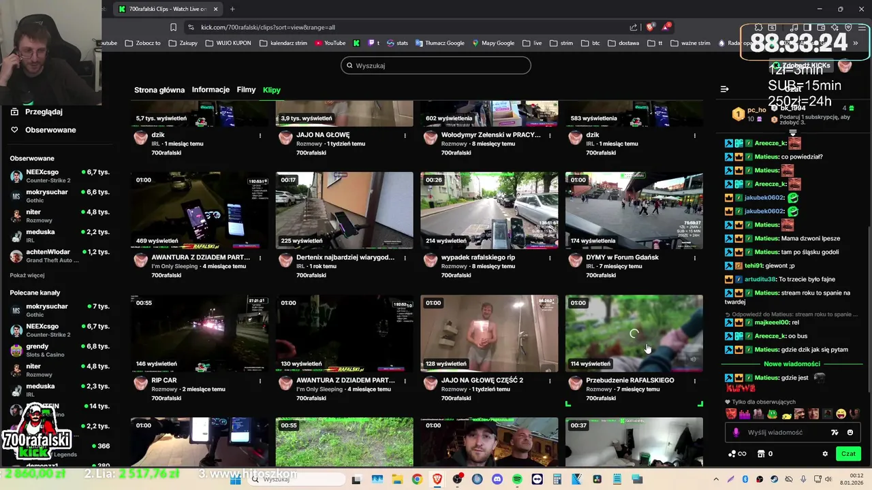Screen dimensions: 872x490
Task: Click the Brave Rewards triangle icon
Action: [x=666, y=27]
